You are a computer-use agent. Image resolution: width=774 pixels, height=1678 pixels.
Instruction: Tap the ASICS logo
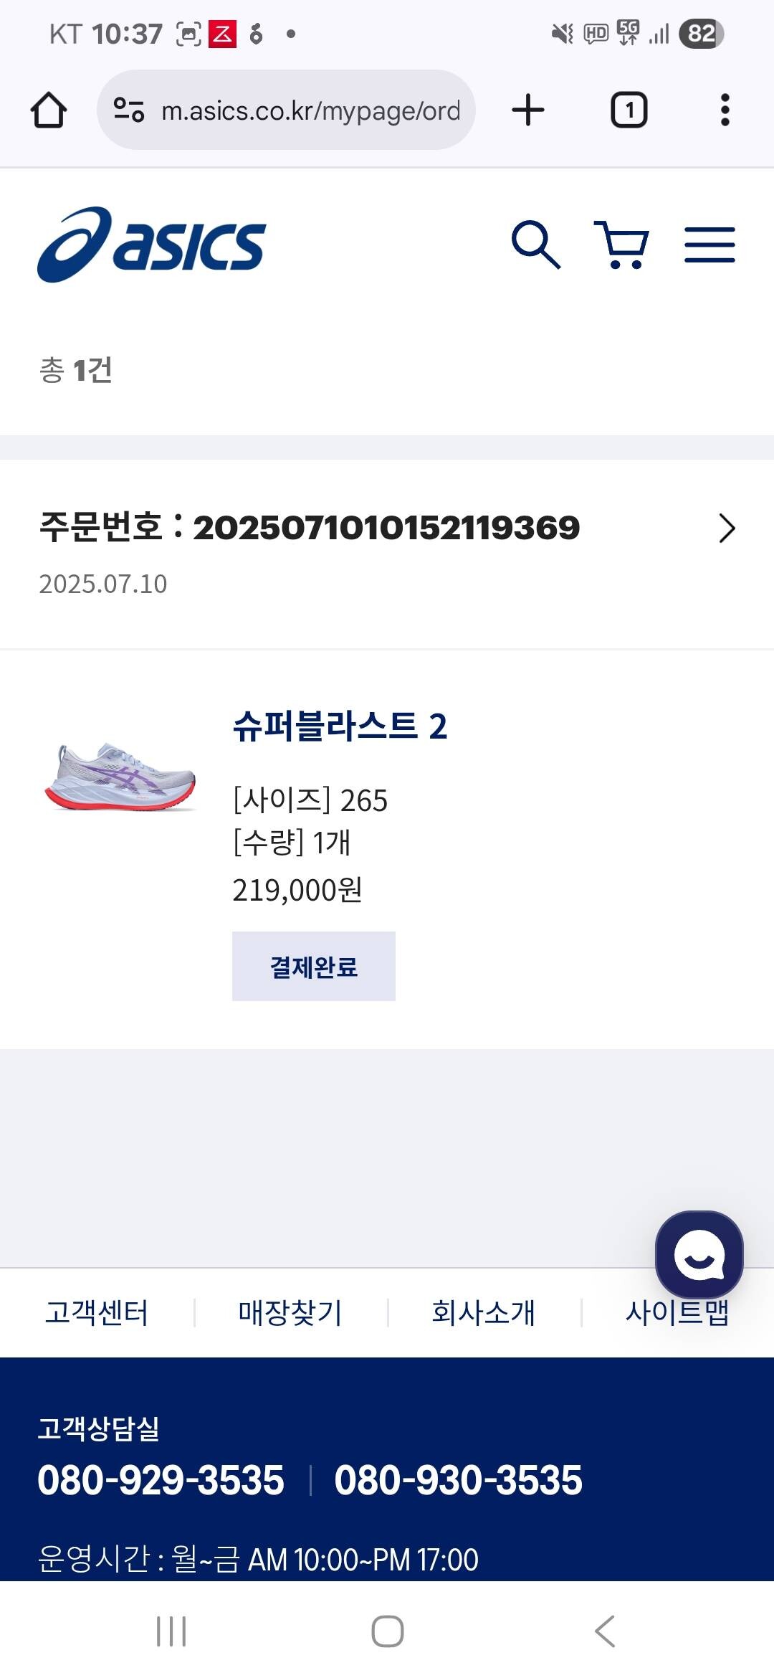point(151,245)
